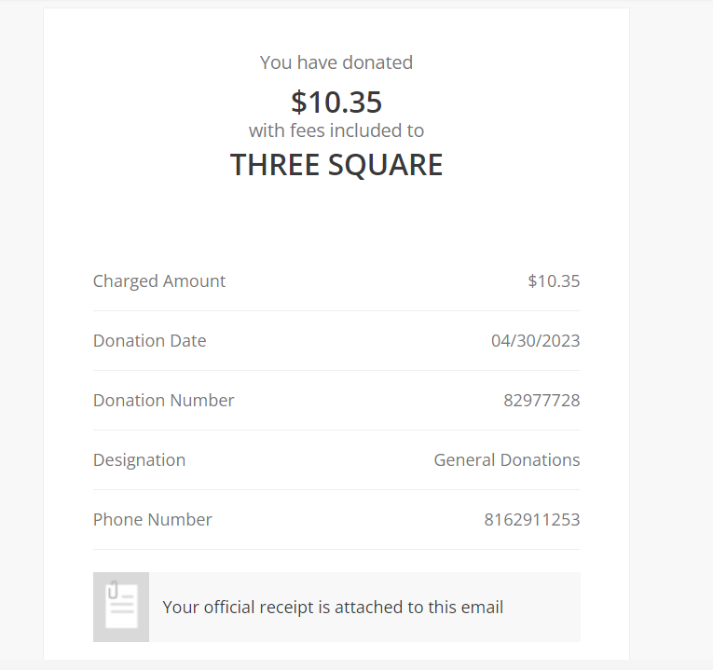The height and width of the screenshot is (670, 713).
Task: Click the Donation Date label
Action: tap(150, 341)
